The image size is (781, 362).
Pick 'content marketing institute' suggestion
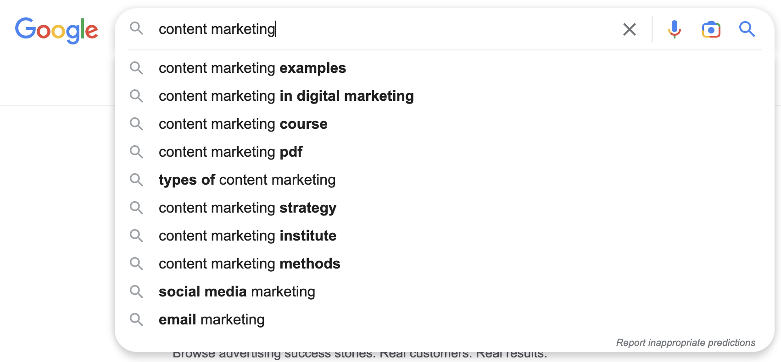[x=248, y=236]
